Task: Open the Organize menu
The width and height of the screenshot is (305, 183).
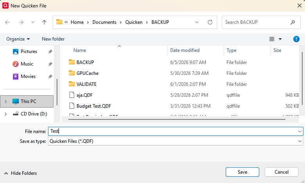Action: (x=18, y=39)
